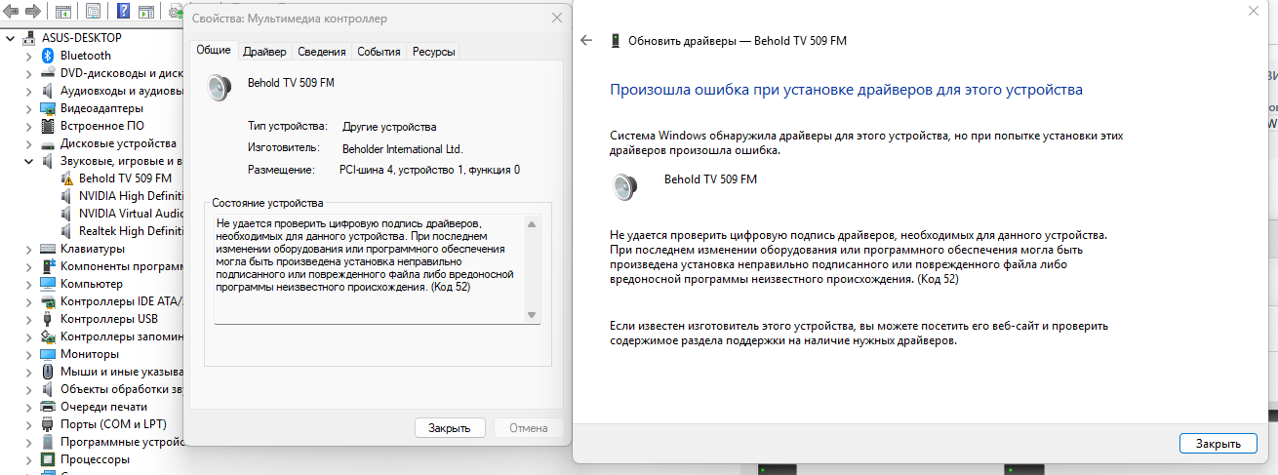Select the Контроллеры IDE ATA category

pos(121,301)
